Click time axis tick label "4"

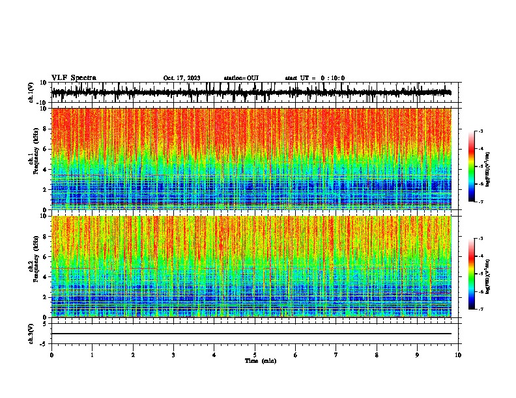click(x=214, y=355)
